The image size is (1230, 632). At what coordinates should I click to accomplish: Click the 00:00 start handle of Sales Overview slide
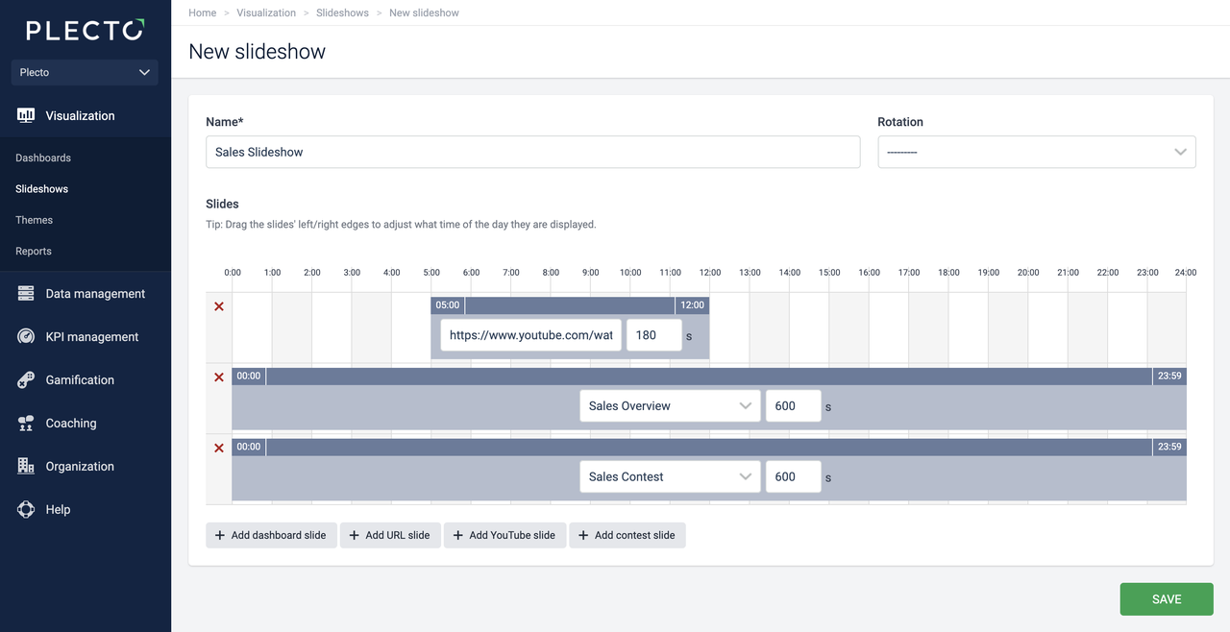point(249,377)
